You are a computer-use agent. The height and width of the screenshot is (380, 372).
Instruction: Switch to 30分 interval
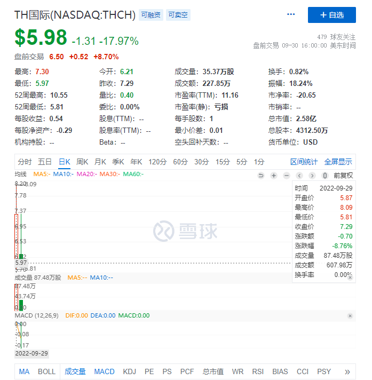[202, 162]
